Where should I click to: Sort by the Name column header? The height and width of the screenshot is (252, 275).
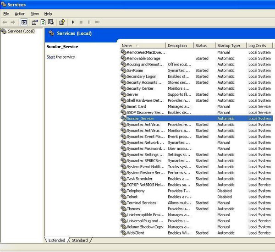pos(143,46)
